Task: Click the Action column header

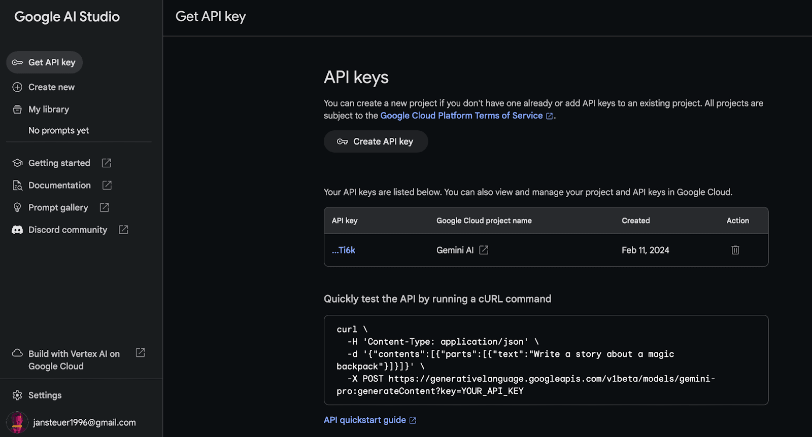Action: 738,221
